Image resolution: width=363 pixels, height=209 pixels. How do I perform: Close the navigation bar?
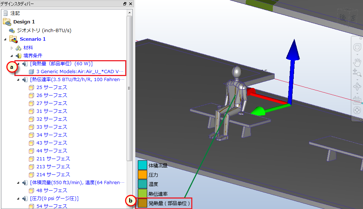[361, 38]
